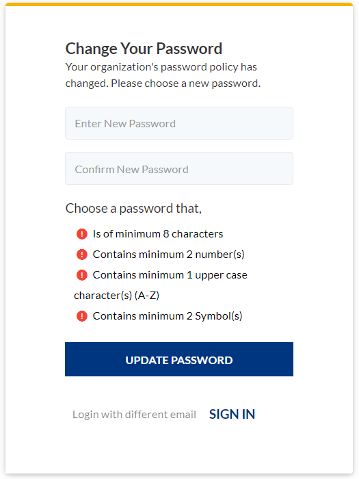359x479 pixels.
Task: Click the red alert icon beside minimum 8 characters
Action: 82,234
